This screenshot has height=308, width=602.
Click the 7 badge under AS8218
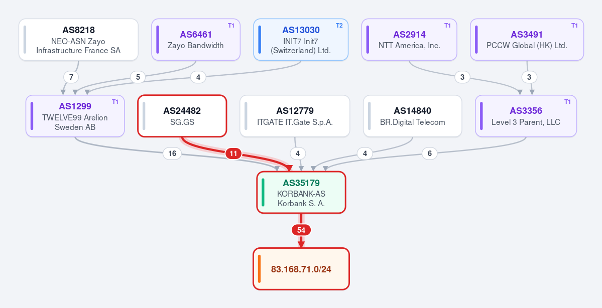(x=71, y=77)
